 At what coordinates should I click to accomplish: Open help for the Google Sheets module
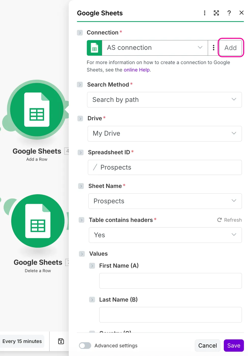pos(229,13)
